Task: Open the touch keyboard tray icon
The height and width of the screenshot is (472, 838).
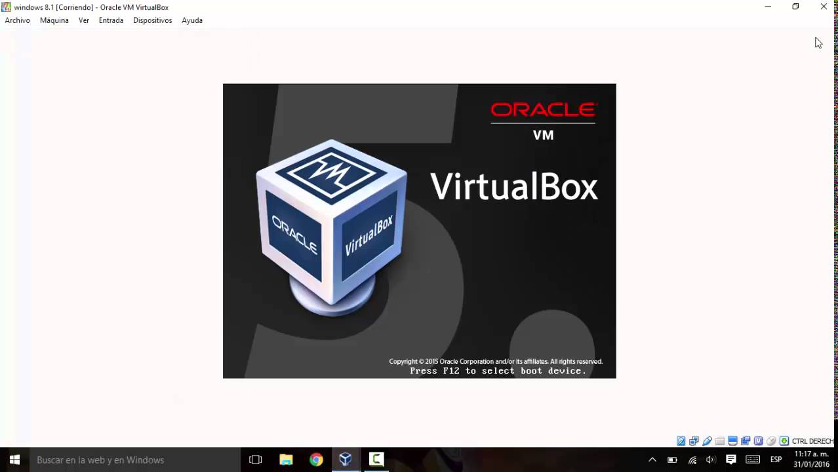Action: [x=753, y=460]
